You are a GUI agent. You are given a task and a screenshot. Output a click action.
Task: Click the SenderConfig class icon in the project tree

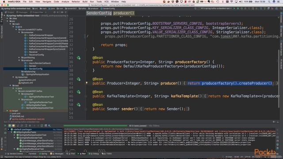25,69
